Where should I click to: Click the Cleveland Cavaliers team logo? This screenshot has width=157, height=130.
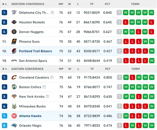(x=14, y=77)
